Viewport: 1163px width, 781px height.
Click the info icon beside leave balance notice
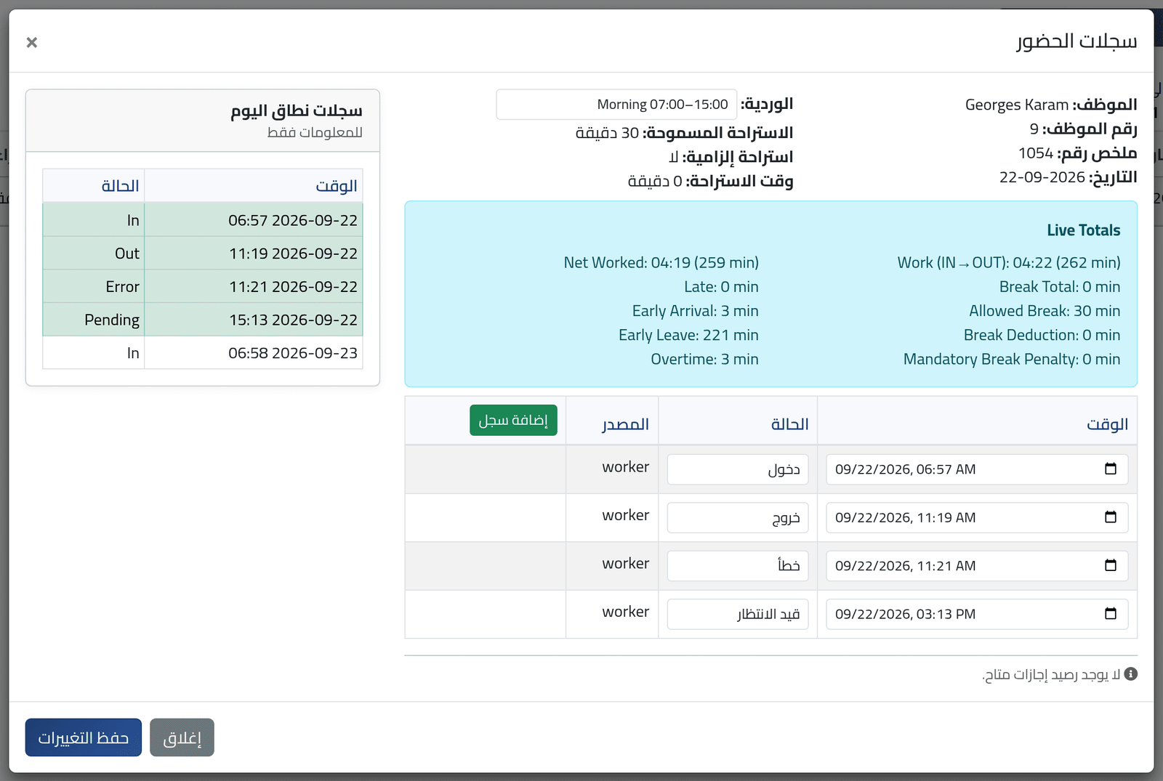[1130, 674]
